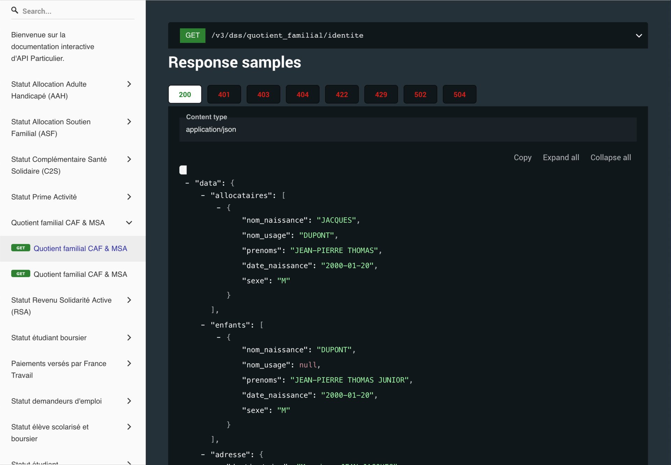
Task: Open the Statut Prime Activité arrow
Action: coord(129,197)
